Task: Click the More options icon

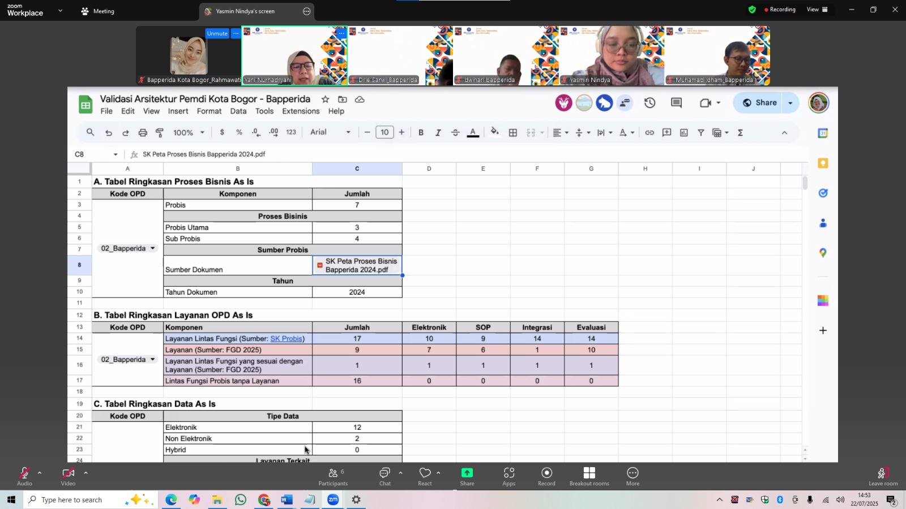Action: click(x=633, y=476)
